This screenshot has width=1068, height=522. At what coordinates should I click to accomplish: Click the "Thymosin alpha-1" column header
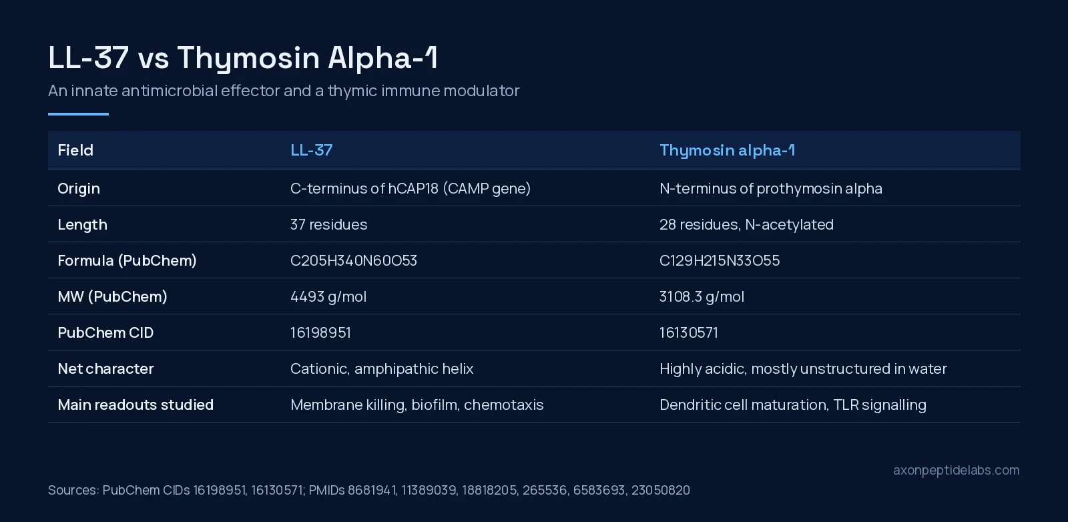(727, 150)
